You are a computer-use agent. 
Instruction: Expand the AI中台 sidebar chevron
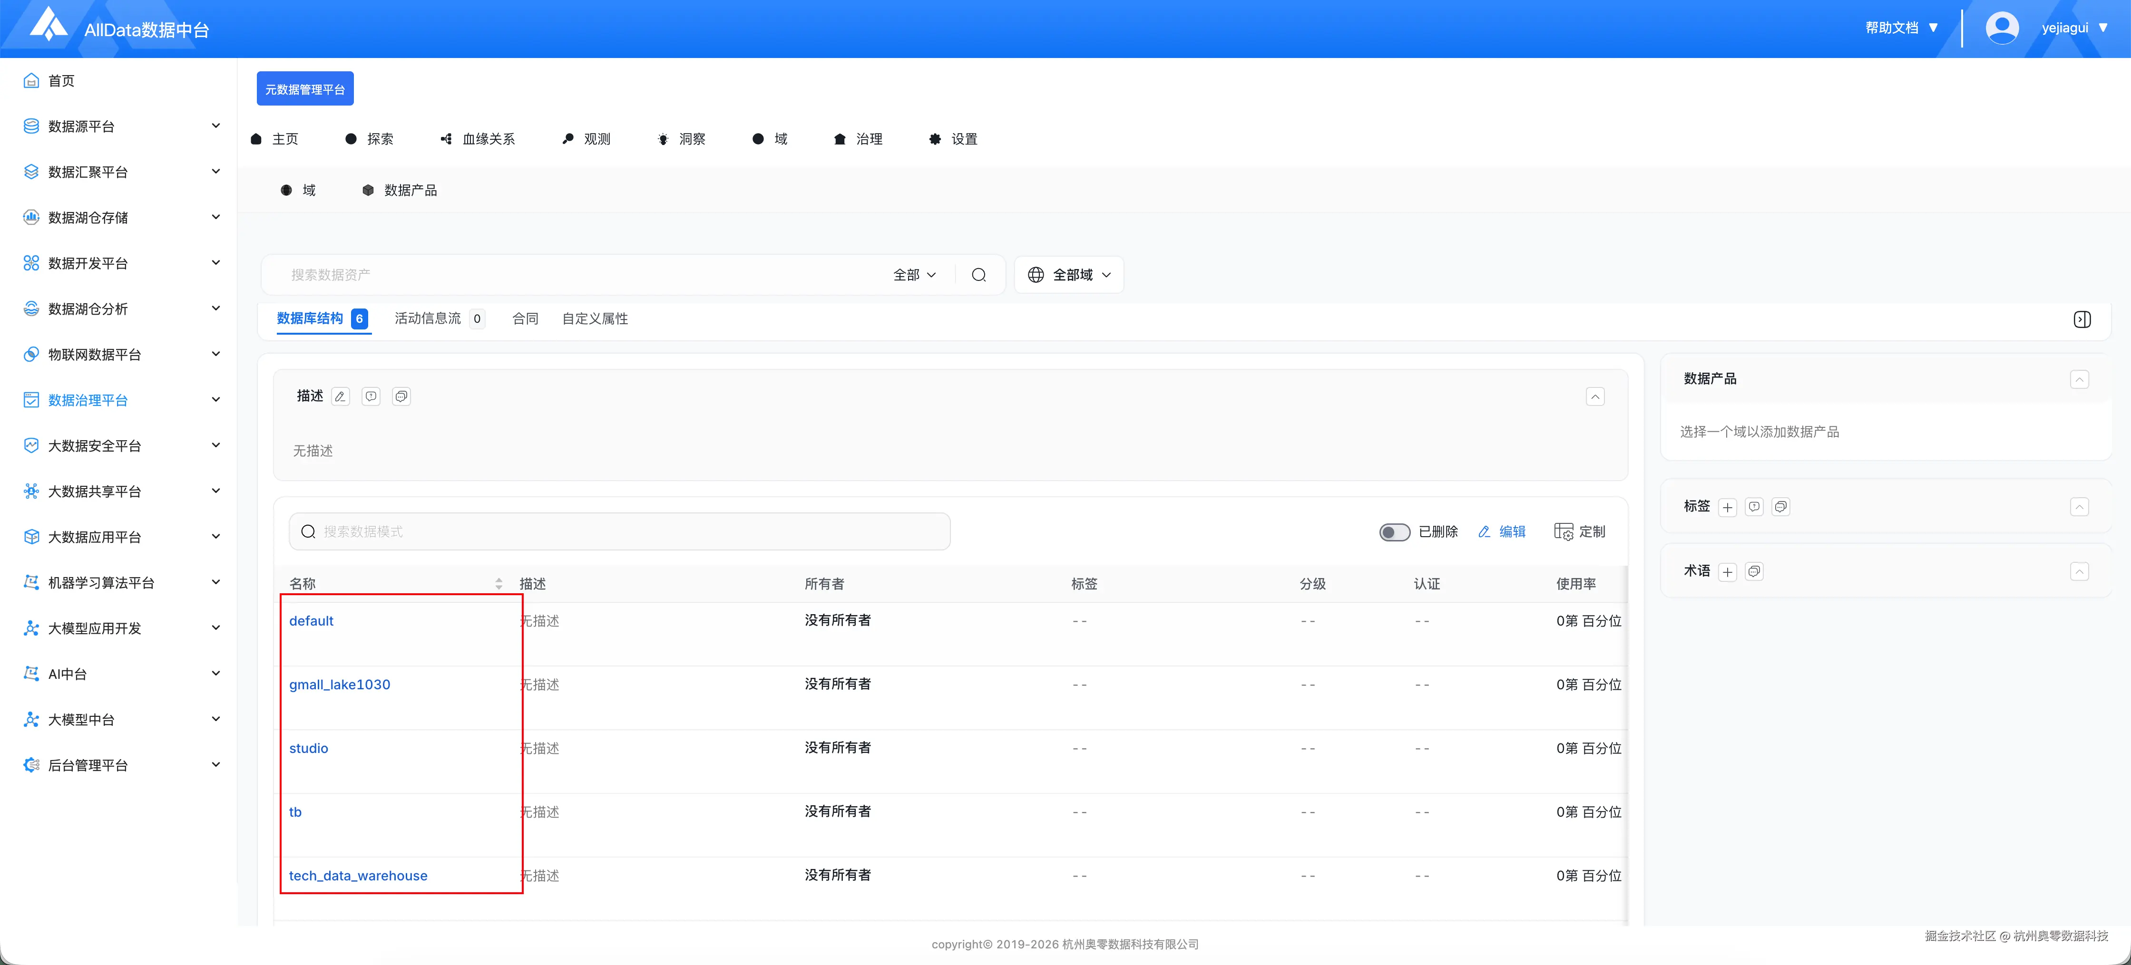click(x=216, y=673)
